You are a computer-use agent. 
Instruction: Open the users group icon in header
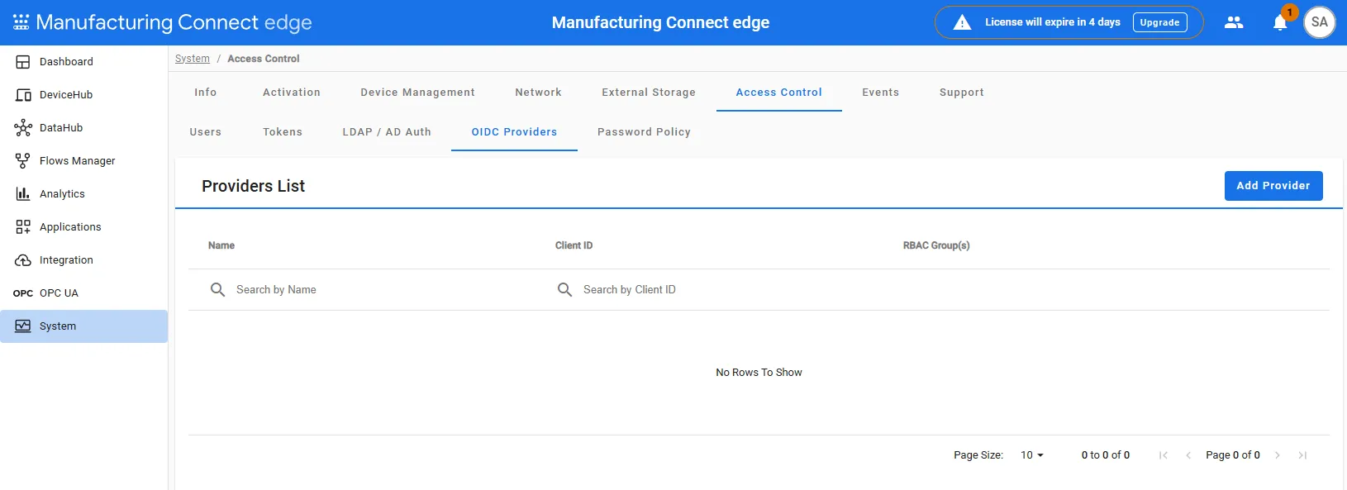click(x=1234, y=22)
